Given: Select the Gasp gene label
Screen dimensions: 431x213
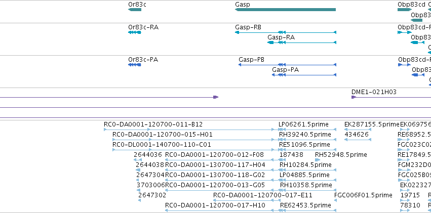Looking at the screenshot, I should 243,5.
